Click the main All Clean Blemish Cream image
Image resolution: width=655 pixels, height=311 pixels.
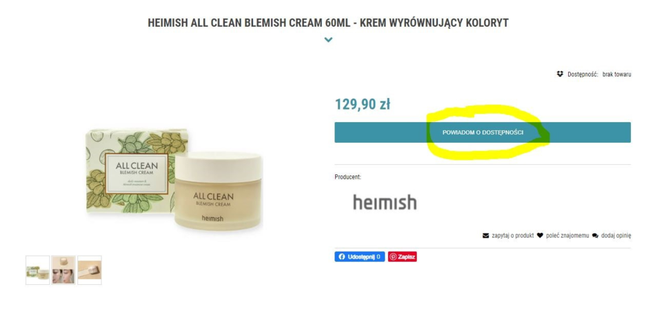[x=174, y=179]
